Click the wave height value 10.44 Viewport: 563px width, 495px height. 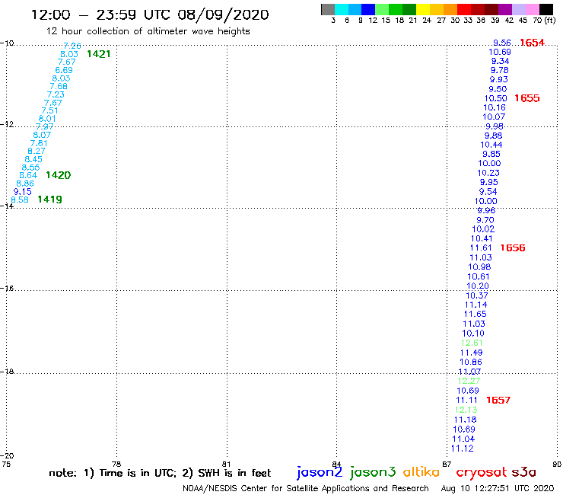(491, 145)
